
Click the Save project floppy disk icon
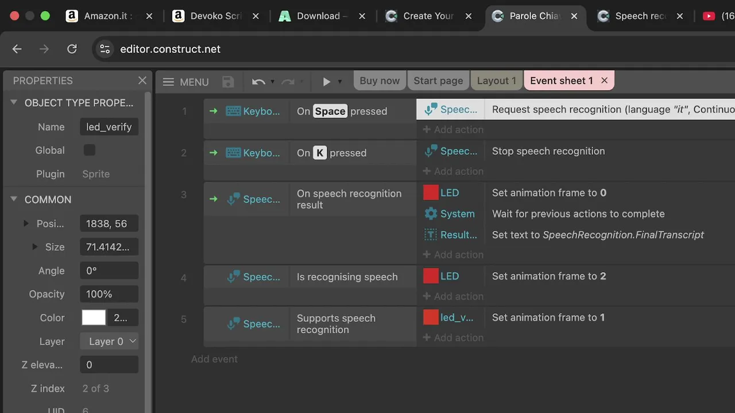228,81
